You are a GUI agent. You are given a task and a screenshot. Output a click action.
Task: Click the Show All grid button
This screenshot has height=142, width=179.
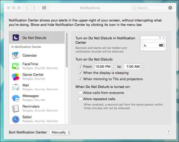coord(44,8)
